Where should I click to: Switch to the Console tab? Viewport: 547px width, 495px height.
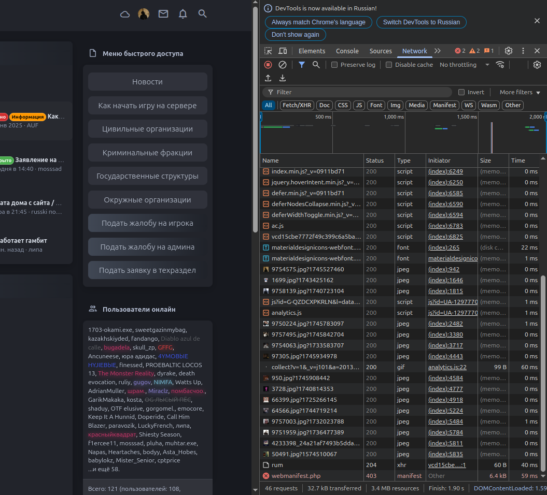pyautogui.click(x=347, y=51)
